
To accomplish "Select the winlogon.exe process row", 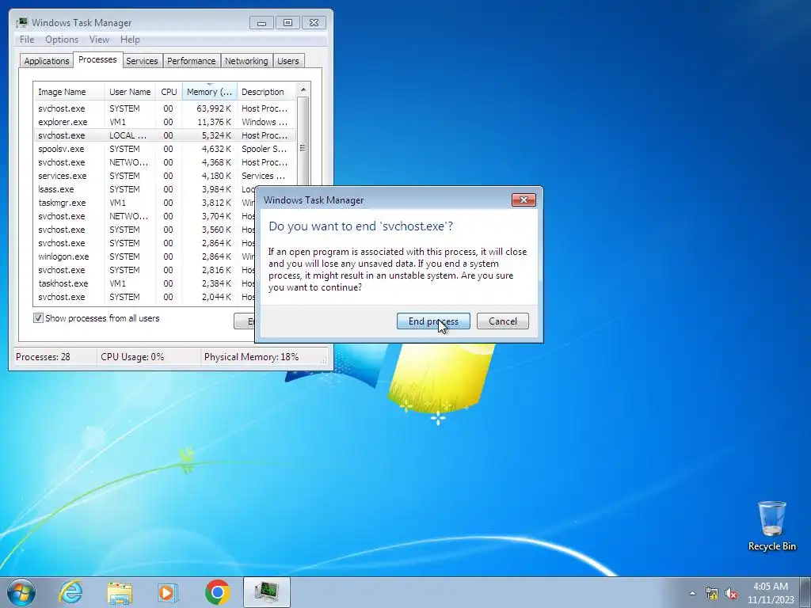I will 145,256.
